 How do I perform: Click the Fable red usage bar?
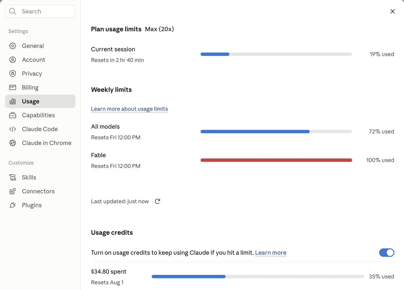(276, 160)
